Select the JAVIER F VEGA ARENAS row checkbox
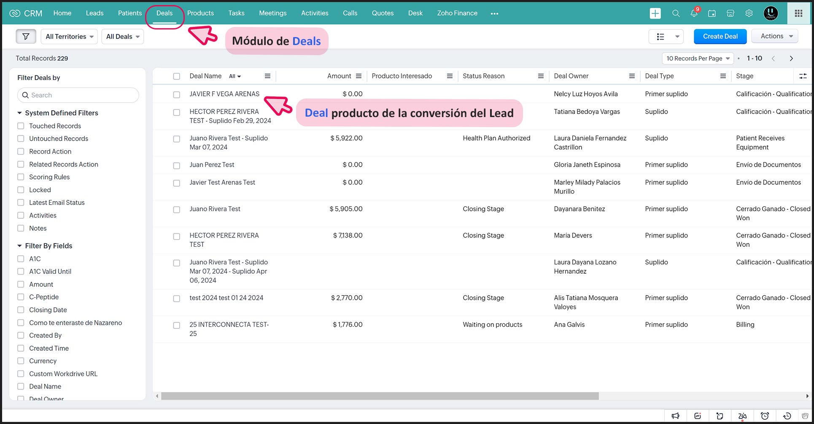Viewport: 814px width, 424px height. coord(177,95)
